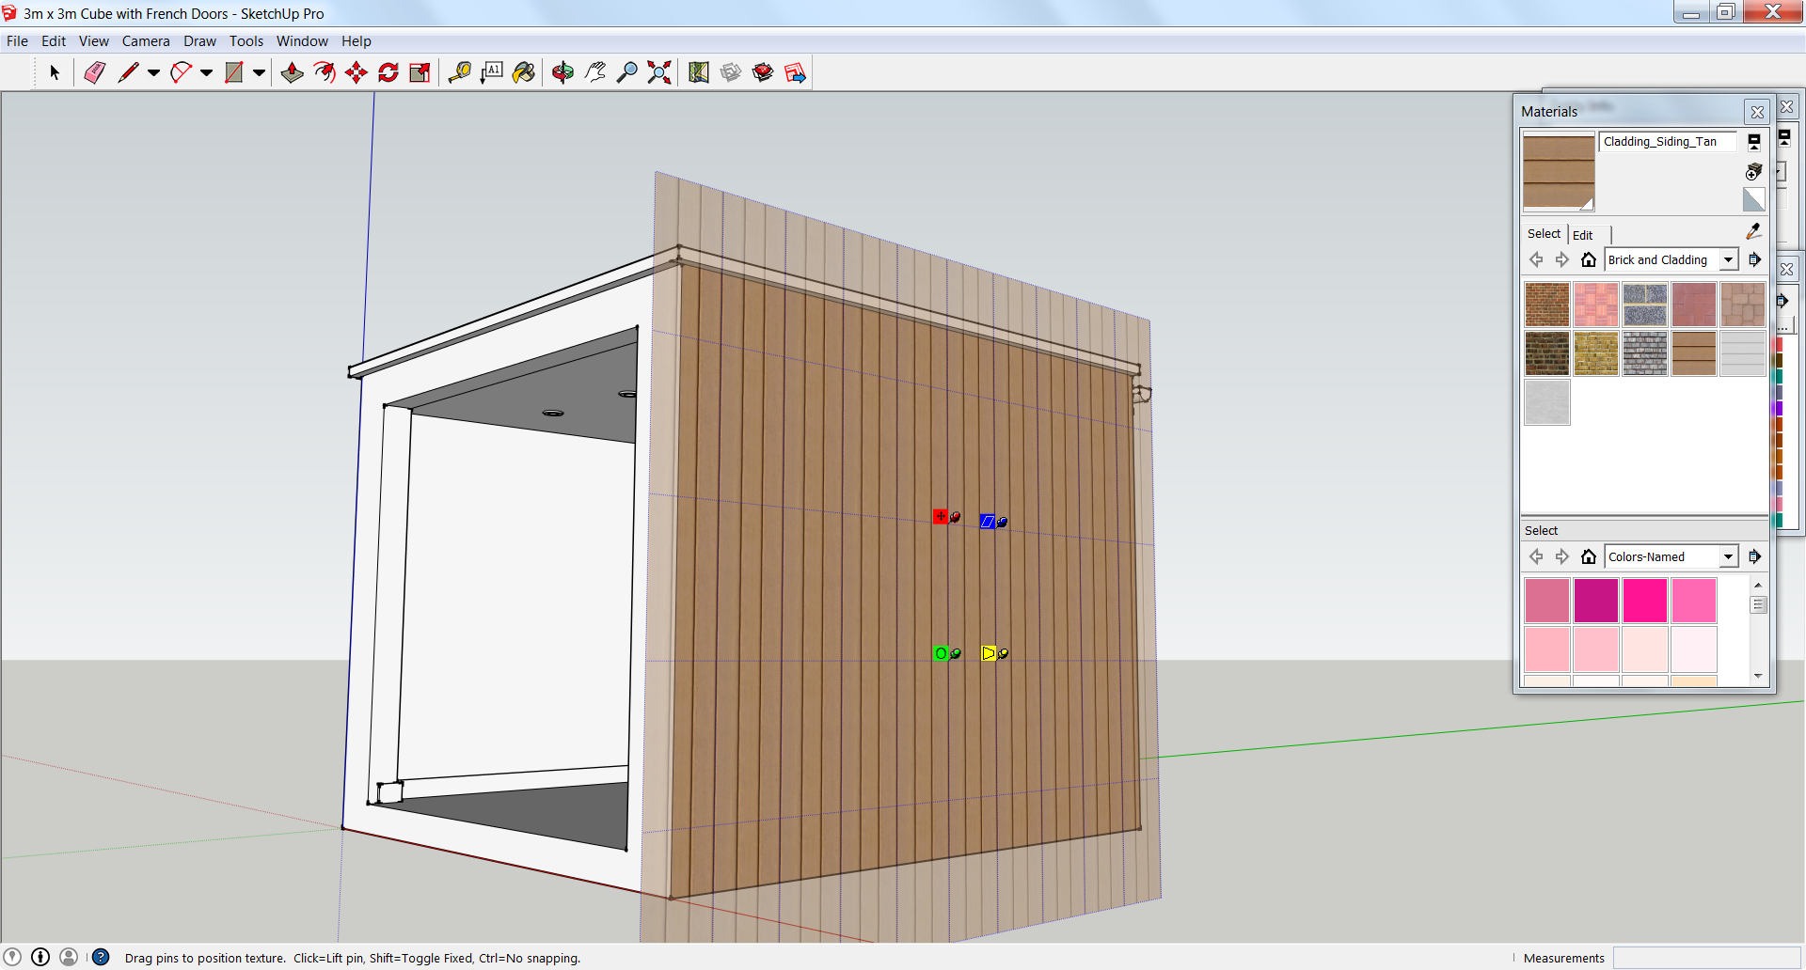Open the Camera menu
Image resolution: width=1806 pixels, height=970 pixels.
pyautogui.click(x=146, y=41)
